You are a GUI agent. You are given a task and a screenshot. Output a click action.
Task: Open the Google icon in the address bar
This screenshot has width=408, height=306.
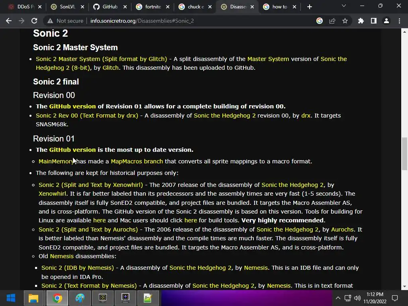[320, 21]
